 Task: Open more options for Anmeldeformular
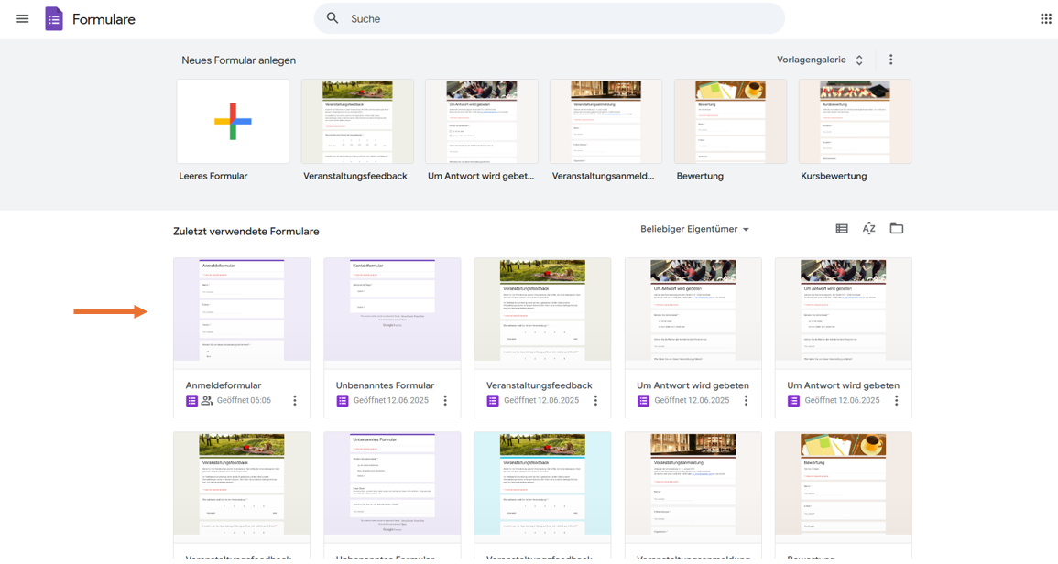coord(295,401)
